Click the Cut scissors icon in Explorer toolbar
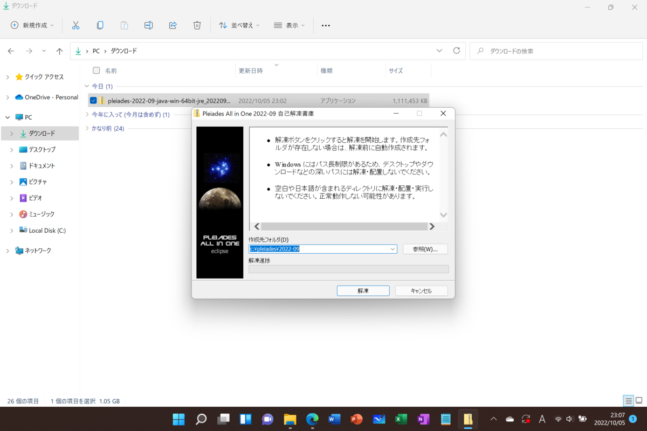Viewport: 647px width, 431px height. point(75,25)
